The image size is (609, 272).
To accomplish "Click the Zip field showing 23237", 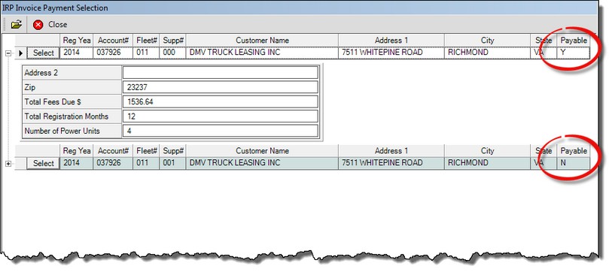I will (221, 88).
